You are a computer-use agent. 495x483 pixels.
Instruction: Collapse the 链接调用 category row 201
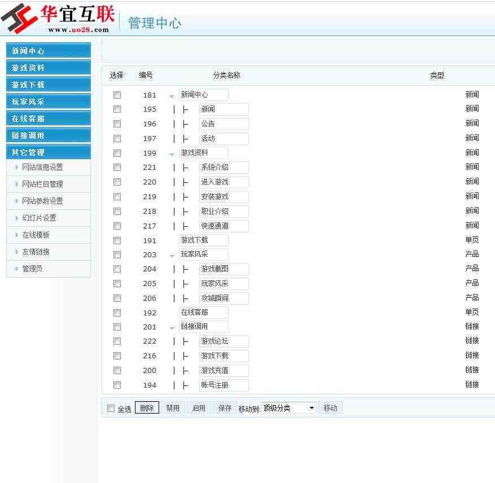[x=172, y=328]
